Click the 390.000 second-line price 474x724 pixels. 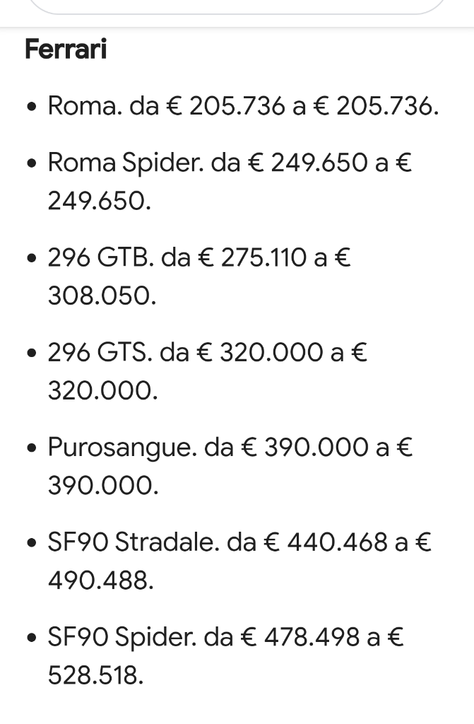tap(103, 486)
